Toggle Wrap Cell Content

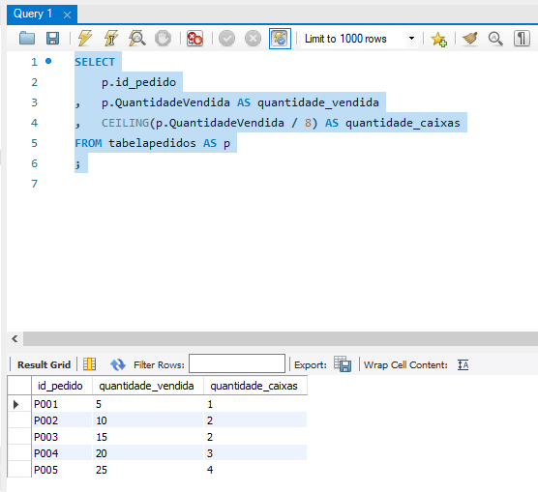(x=463, y=364)
